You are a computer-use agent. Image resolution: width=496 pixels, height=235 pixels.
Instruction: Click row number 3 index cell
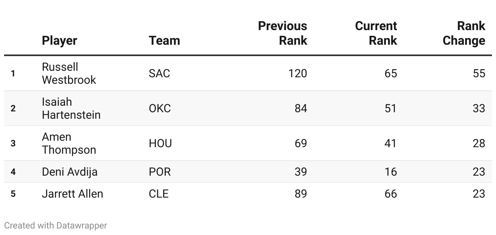(13, 143)
